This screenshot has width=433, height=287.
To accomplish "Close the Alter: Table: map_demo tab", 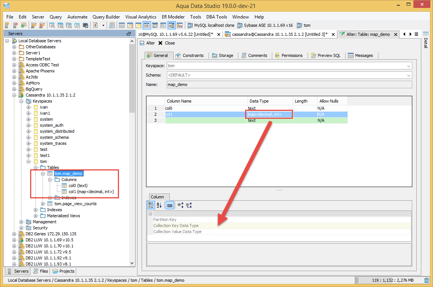I will (396, 35).
